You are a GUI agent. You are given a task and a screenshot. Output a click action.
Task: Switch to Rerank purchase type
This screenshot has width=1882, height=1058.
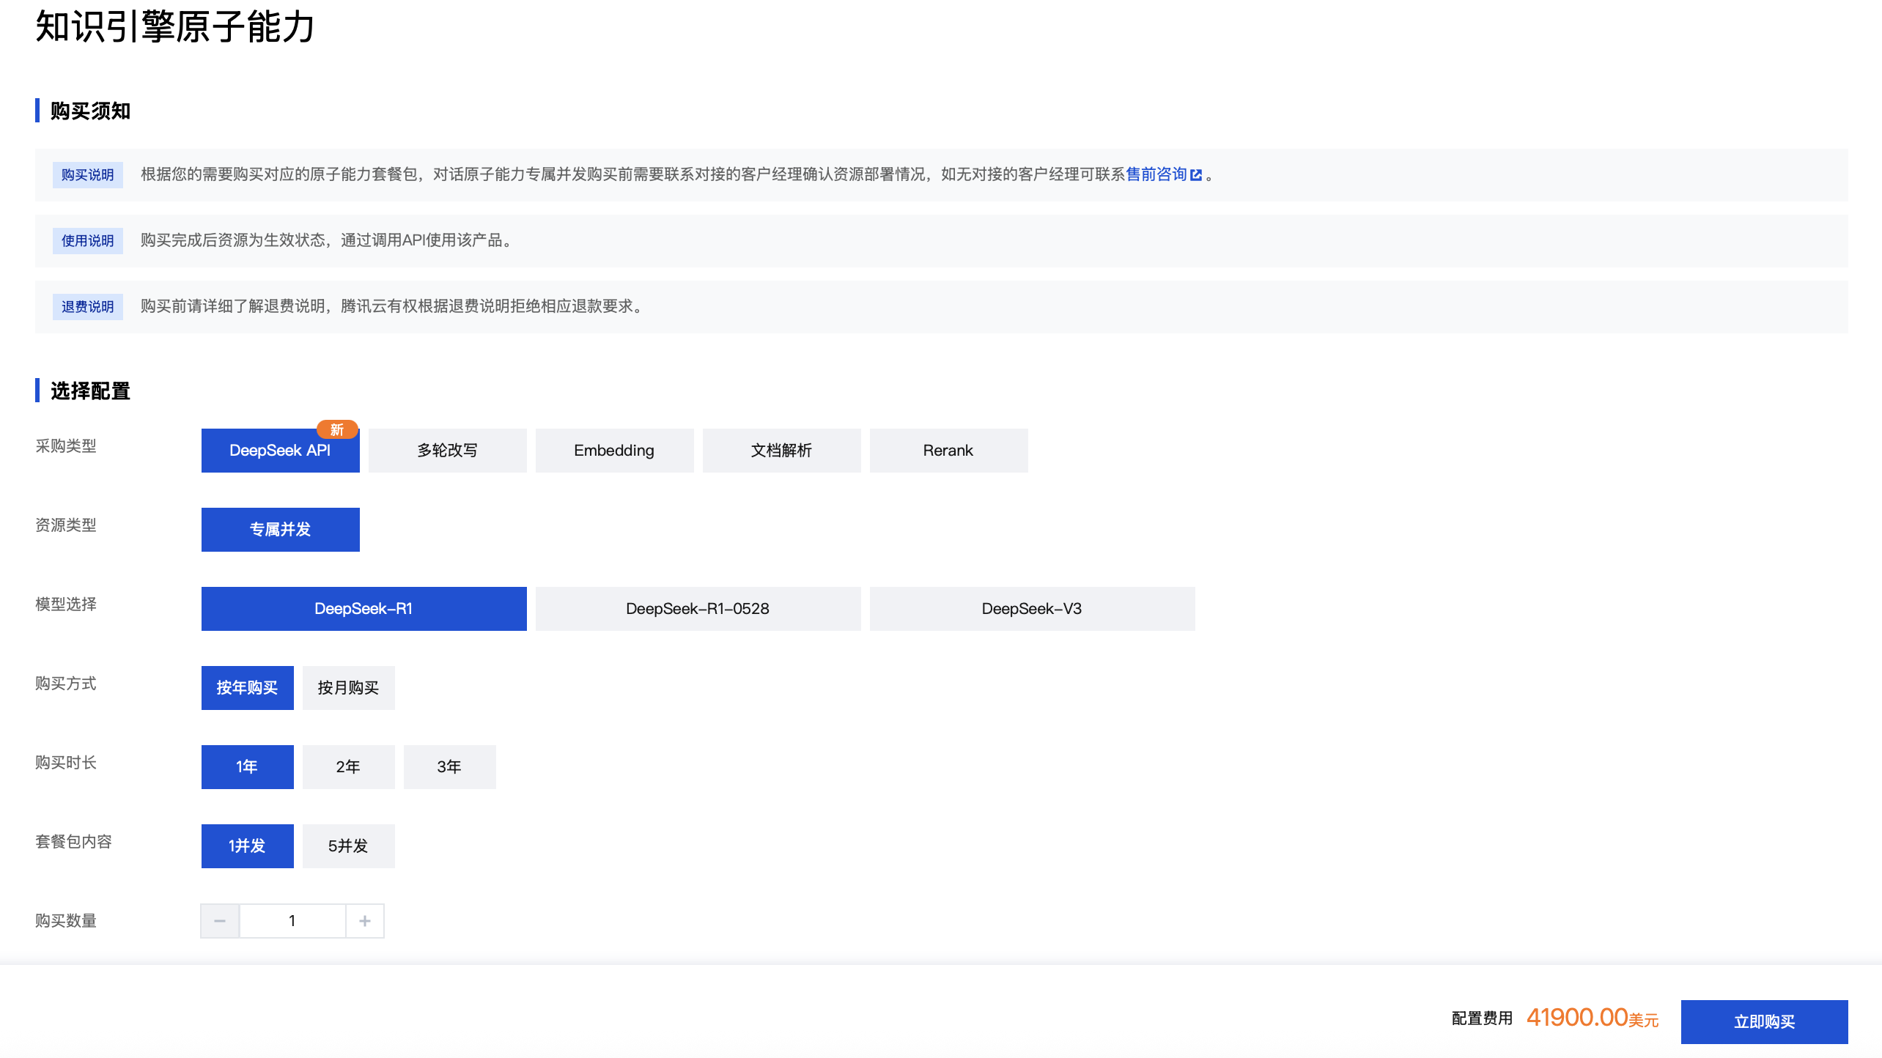(x=948, y=451)
